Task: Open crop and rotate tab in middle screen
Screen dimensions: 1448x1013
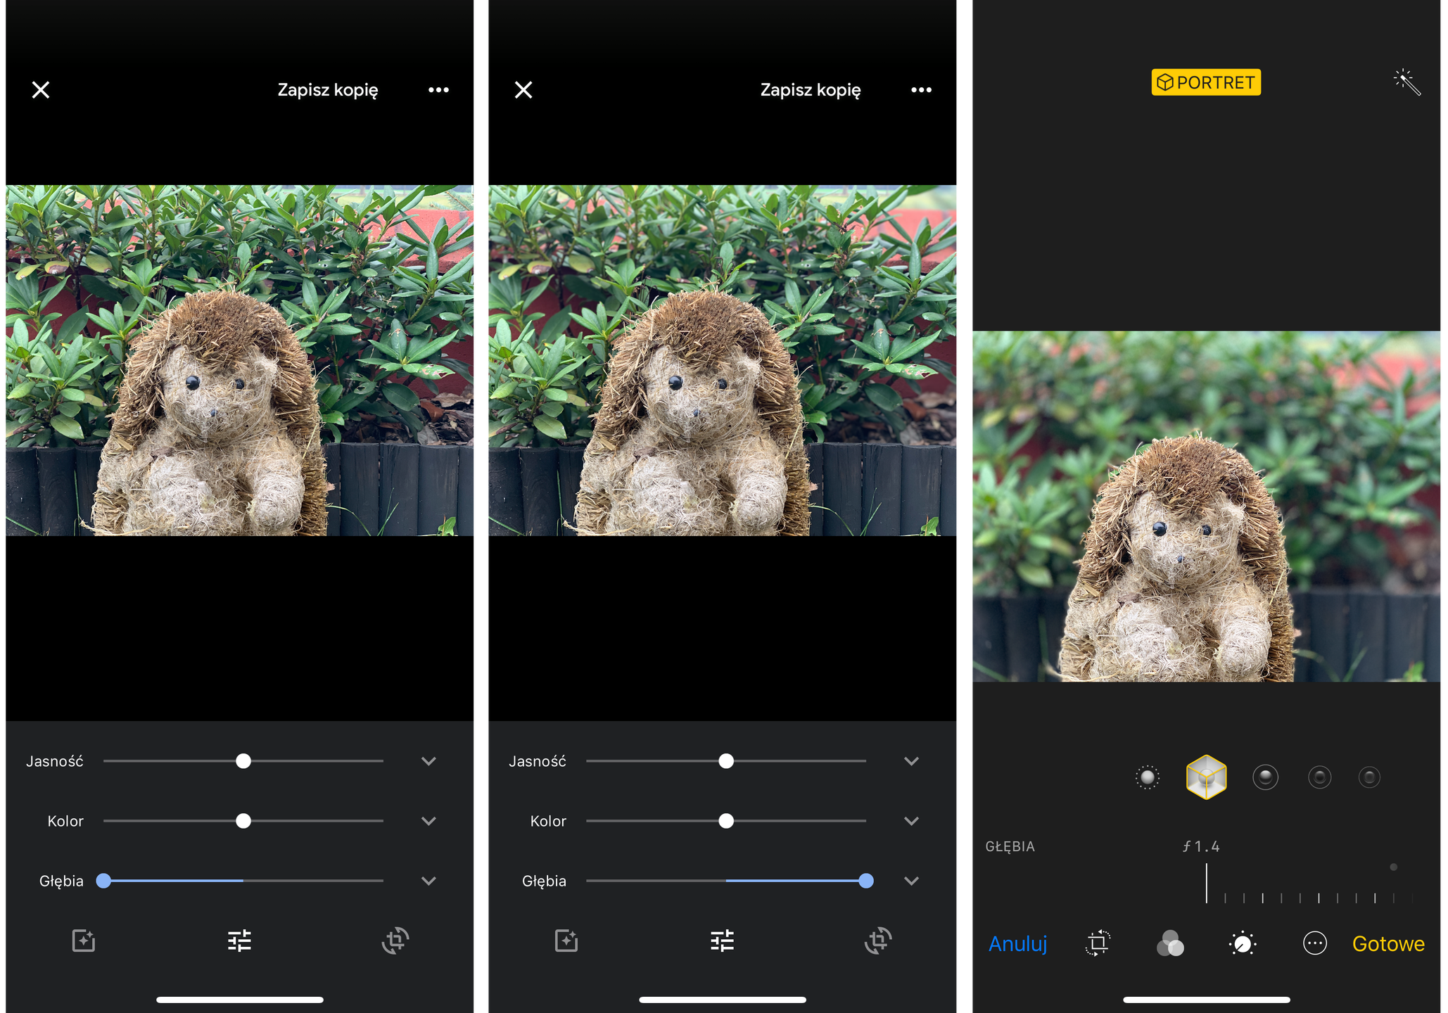Action: pos(878,941)
